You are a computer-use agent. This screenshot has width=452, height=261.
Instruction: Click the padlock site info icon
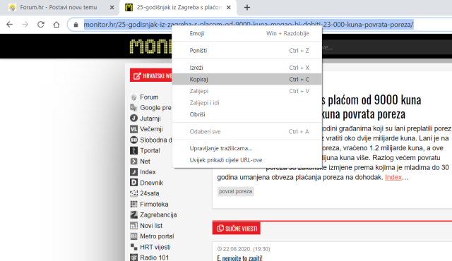pyautogui.click(x=76, y=25)
